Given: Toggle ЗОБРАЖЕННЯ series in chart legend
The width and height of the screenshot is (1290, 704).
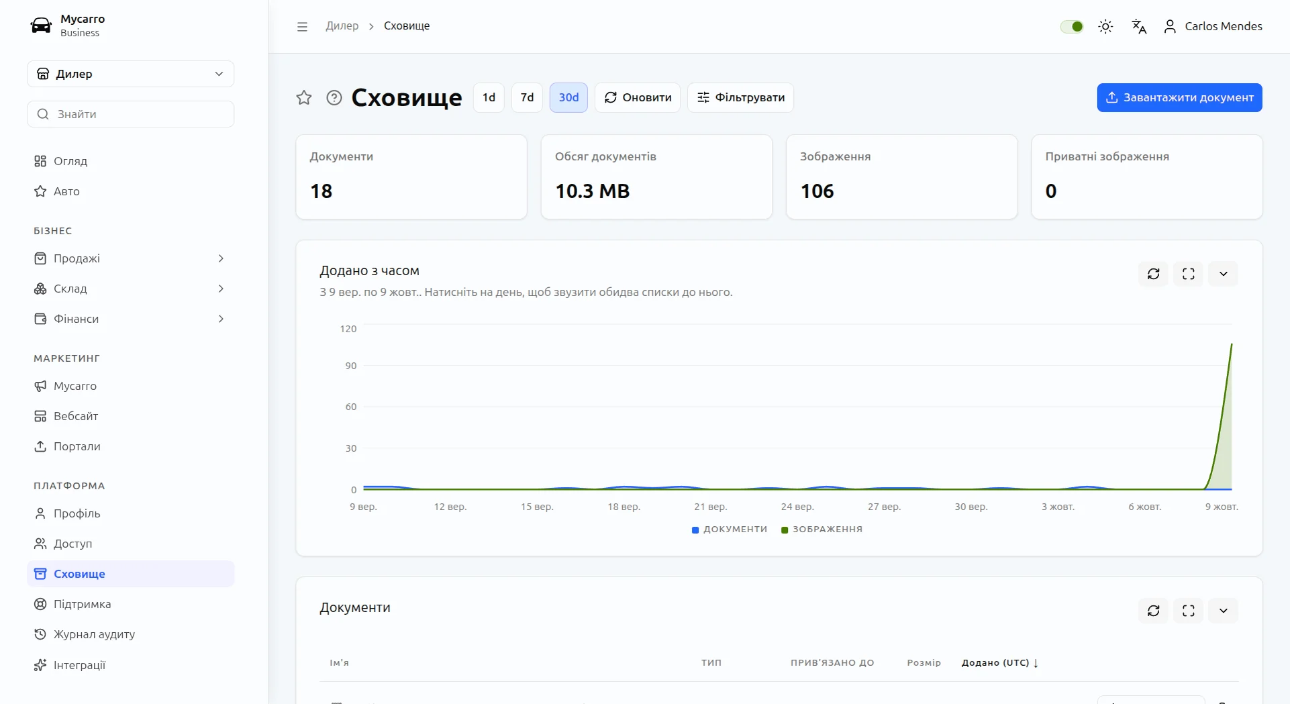Looking at the screenshot, I should (822, 530).
